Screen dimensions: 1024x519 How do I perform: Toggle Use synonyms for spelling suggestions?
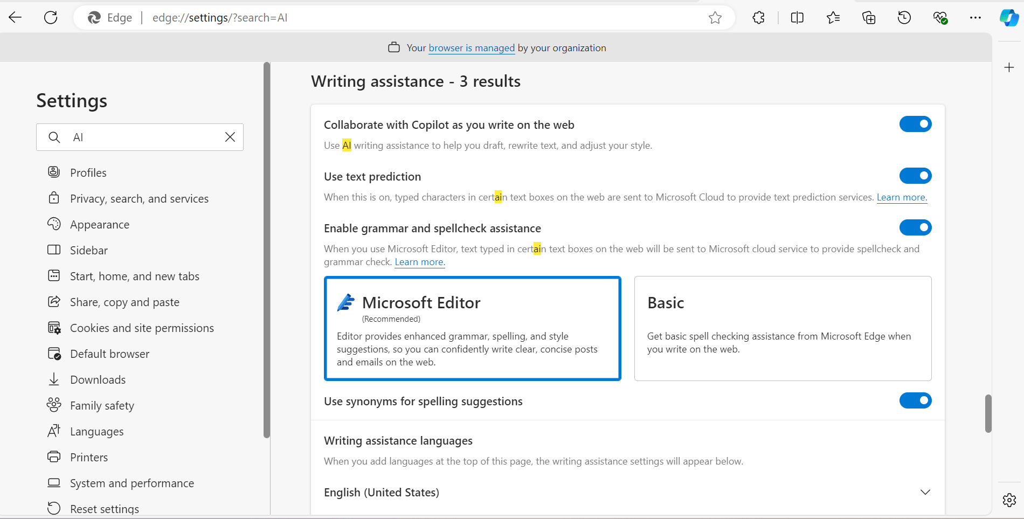click(x=915, y=400)
